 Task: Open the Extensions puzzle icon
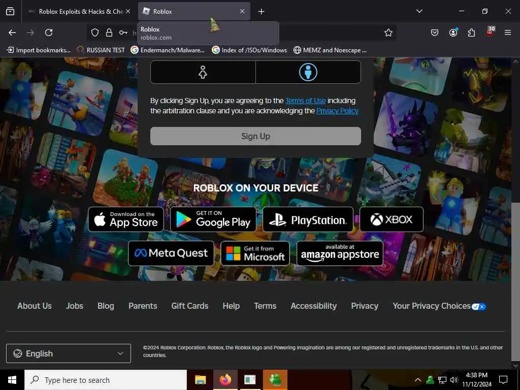(x=471, y=32)
